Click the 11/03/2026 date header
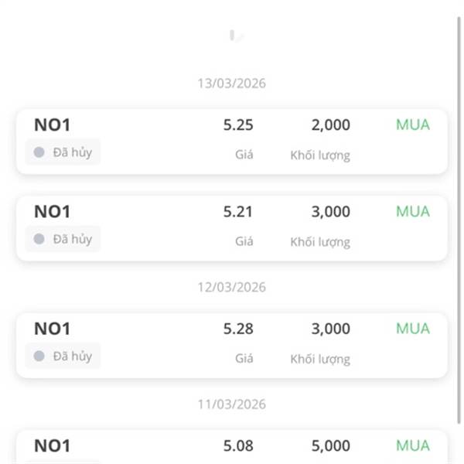The image size is (464, 464). (x=232, y=404)
